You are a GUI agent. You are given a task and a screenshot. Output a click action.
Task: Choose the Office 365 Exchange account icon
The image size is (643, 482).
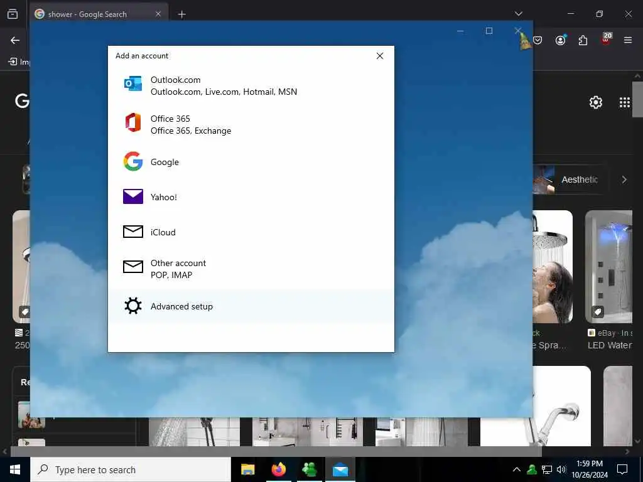point(133,122)
